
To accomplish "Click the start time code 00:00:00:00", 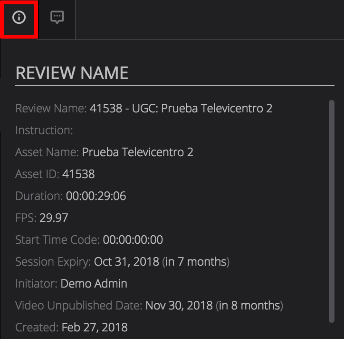I will [133, 240].
